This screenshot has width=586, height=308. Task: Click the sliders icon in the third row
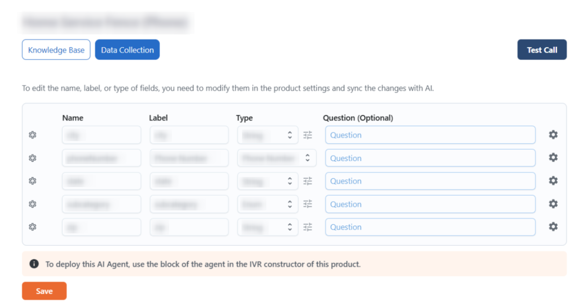pos(308,181)
